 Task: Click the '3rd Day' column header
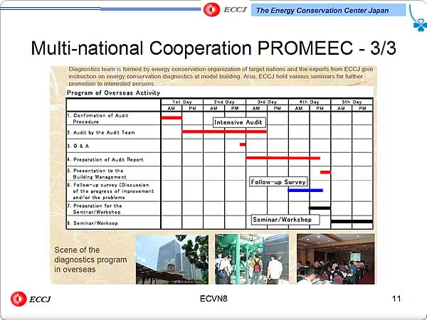pyautogui.click(x=267, y=102)
